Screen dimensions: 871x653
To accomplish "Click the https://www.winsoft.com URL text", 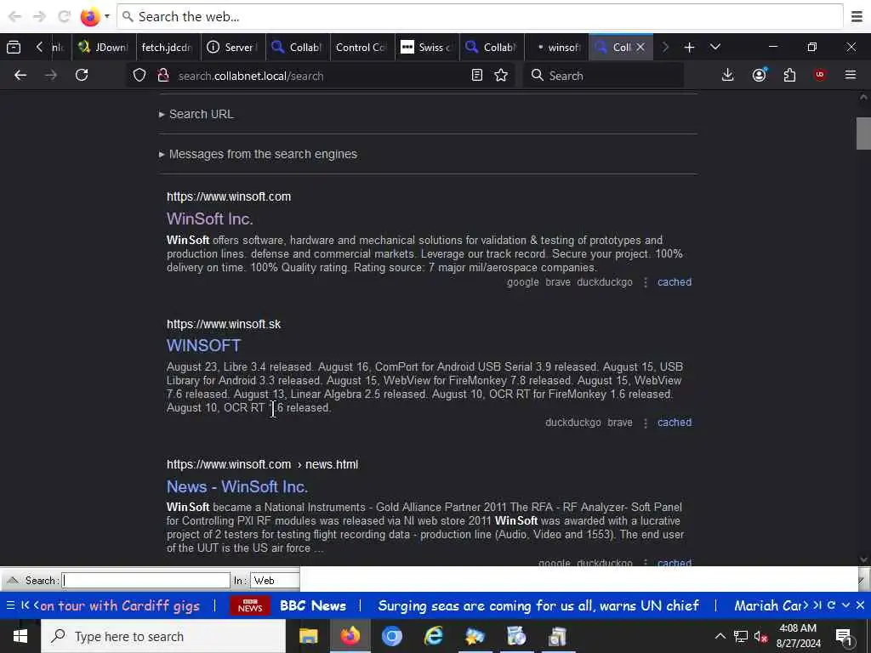I will coord(229,196).
